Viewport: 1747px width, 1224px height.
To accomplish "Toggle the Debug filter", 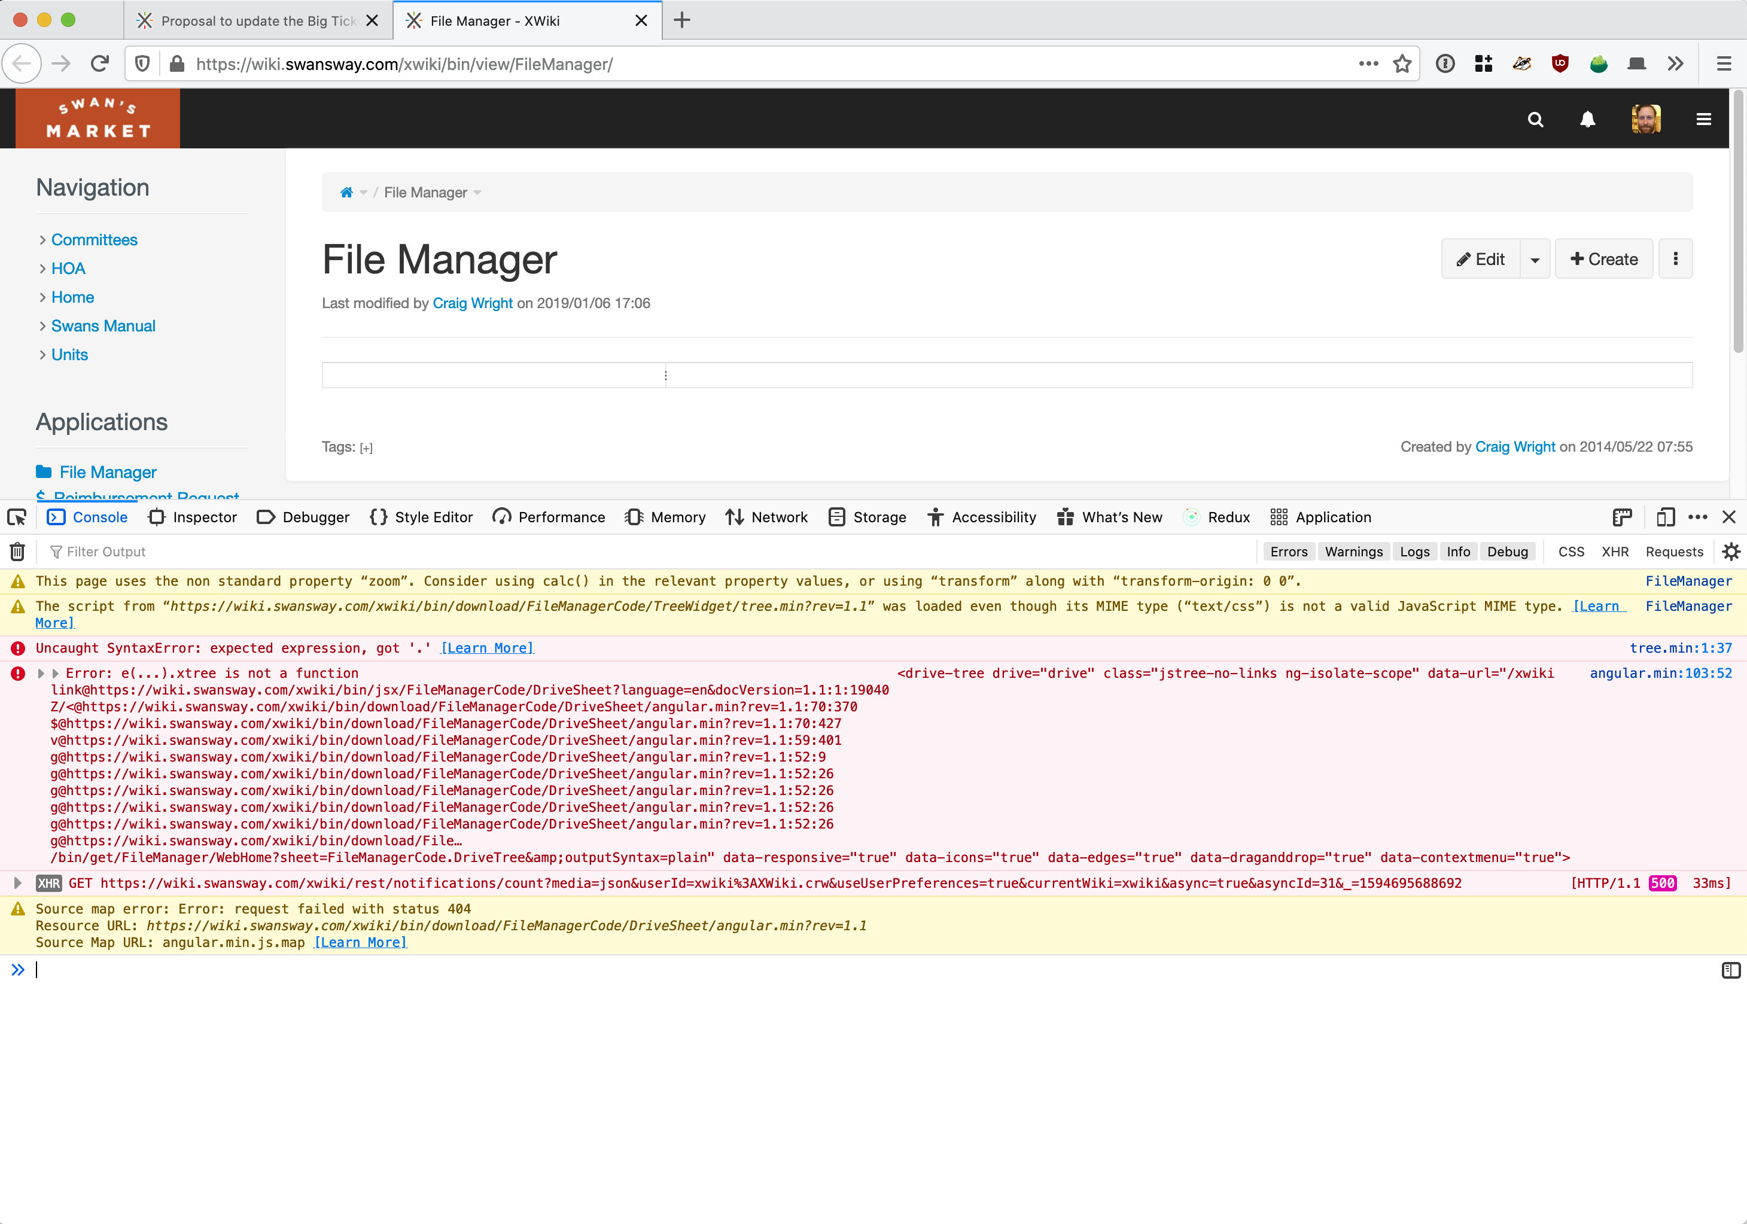I will click(1507, 552).
